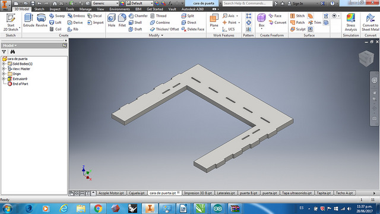
Task: Choose the Loft tool
Action: 55,23
